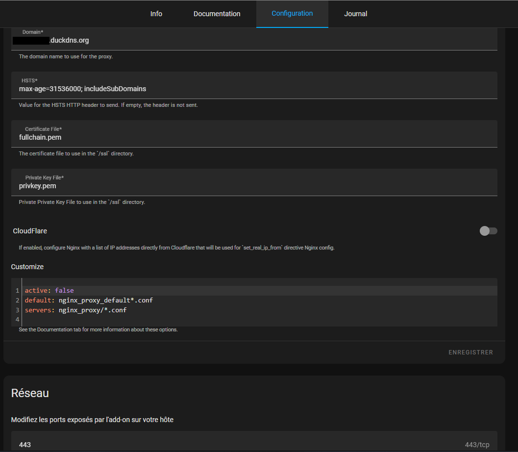518x452 pixels.
Task: Open the Journal tab
Action: (x=355, y=14)
